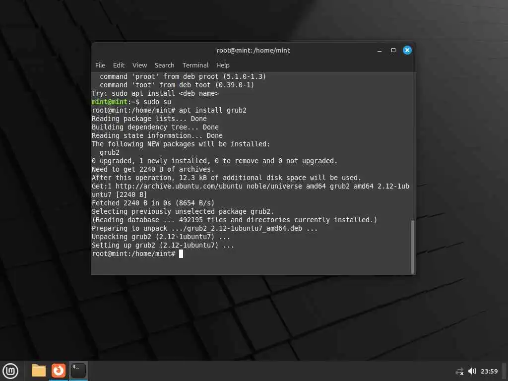
Task: Click 'Unpacking grub2 (2.12-1ubuntu7)' line
Action: tap(161, 237)
